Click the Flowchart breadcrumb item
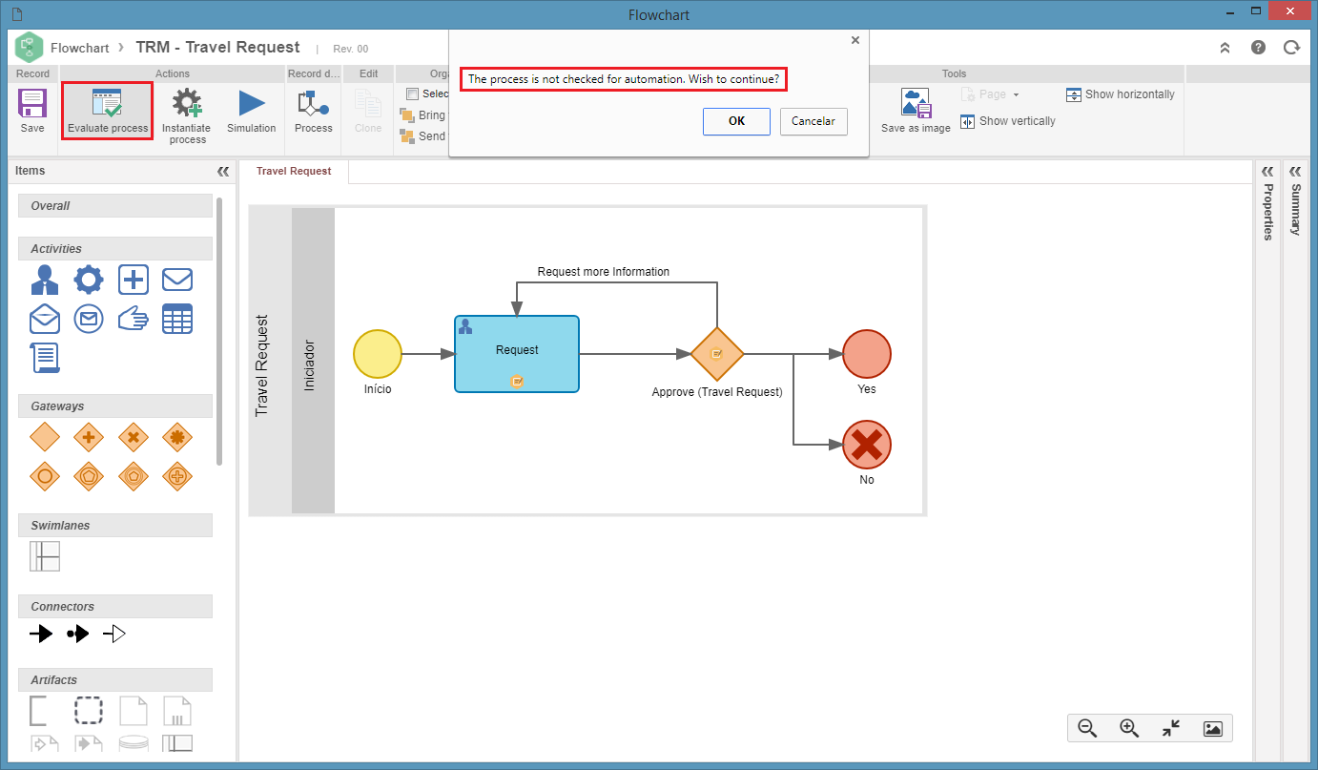 pyautogui.click(x=80, y=48)
